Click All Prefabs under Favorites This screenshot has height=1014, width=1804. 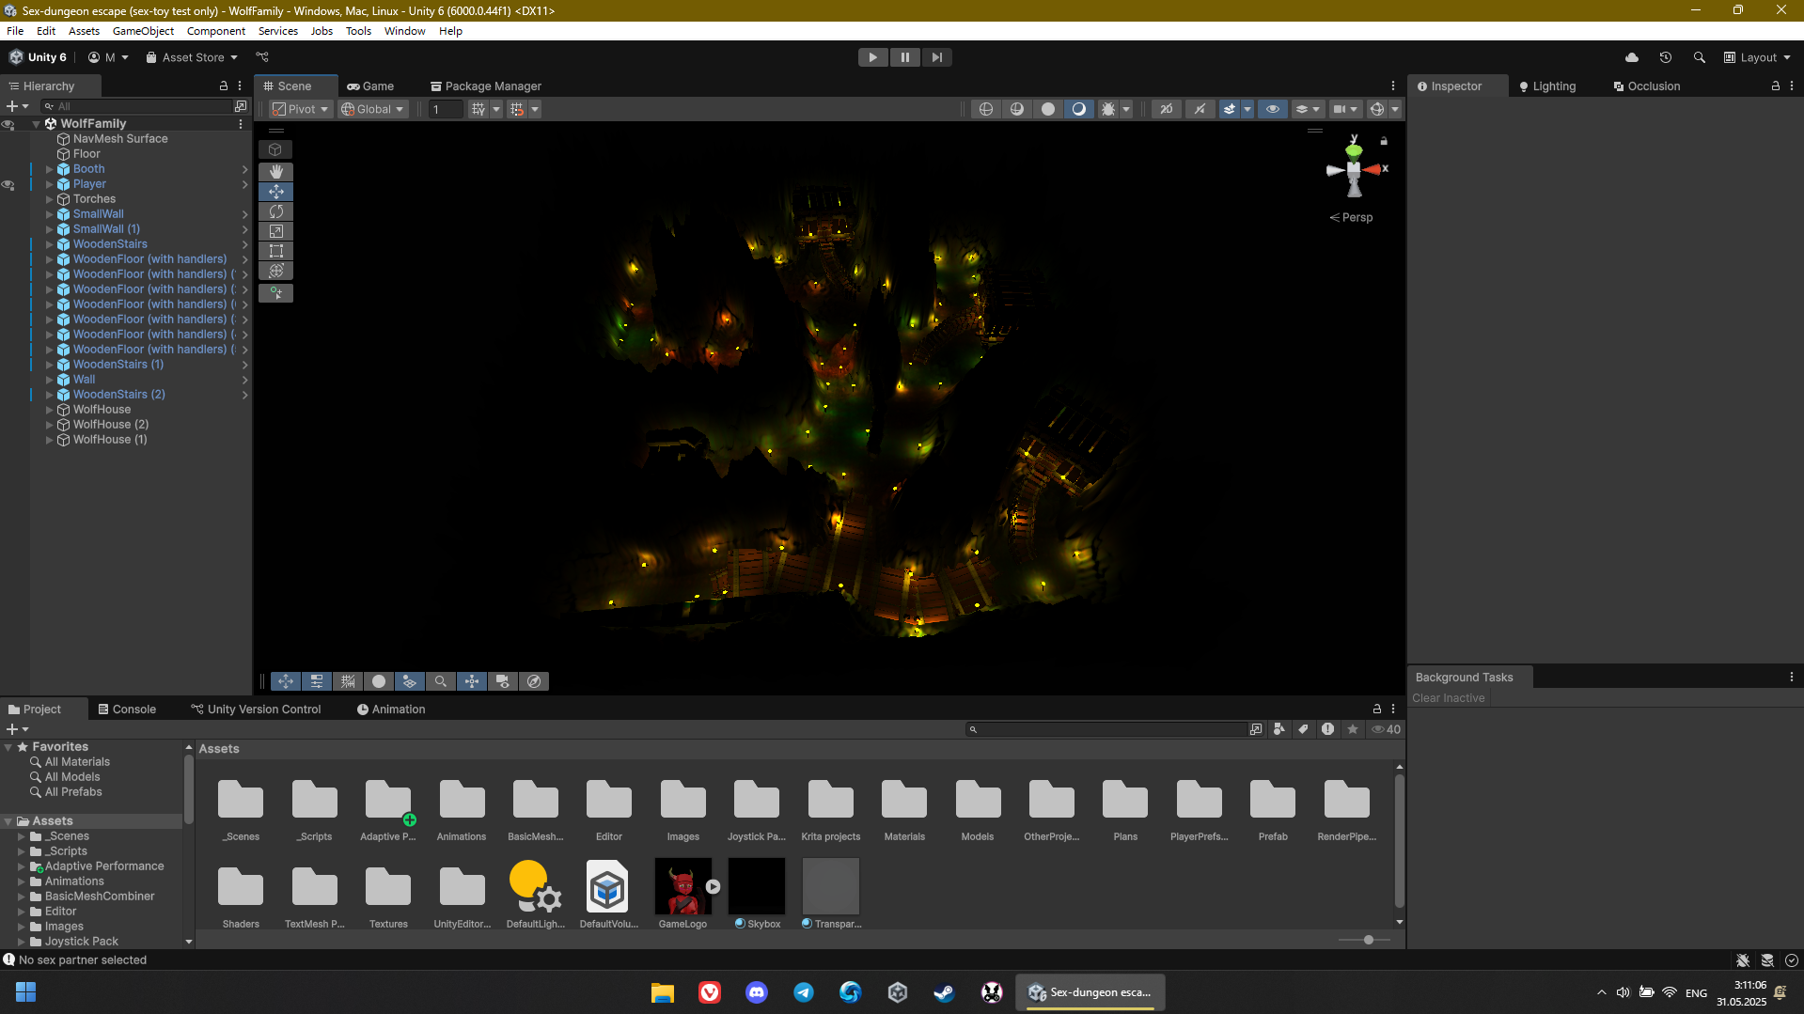click(73, 792)
